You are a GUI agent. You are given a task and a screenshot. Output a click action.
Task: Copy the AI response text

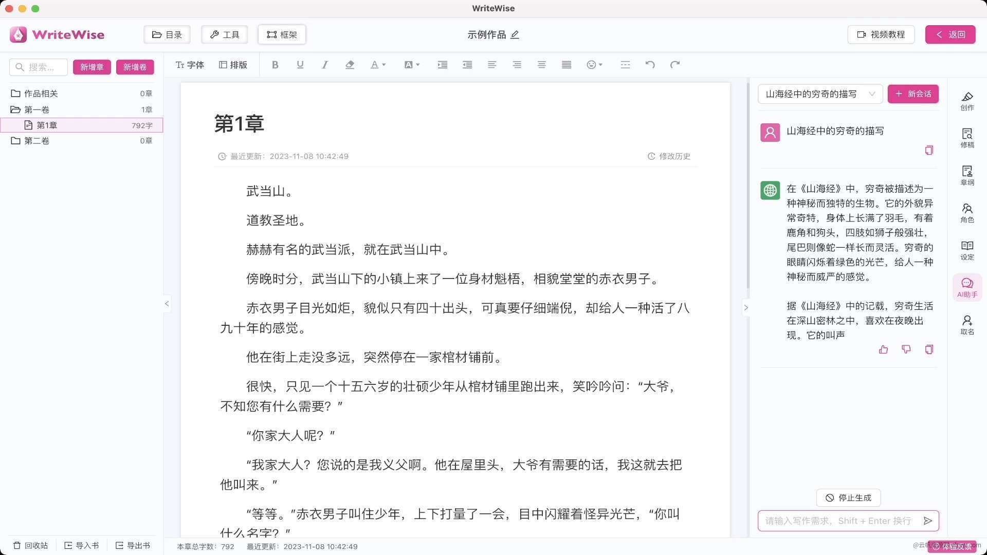(929, 349)
